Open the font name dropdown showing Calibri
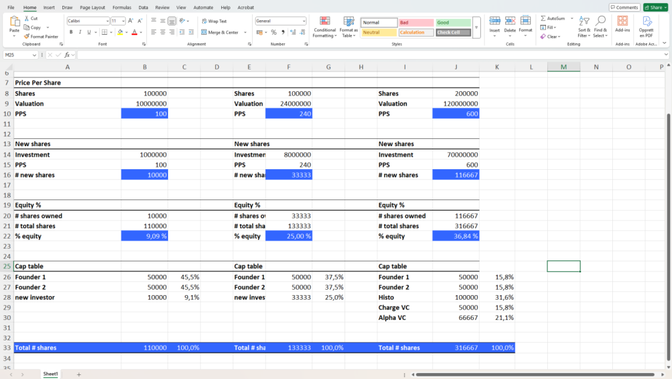 click(x=107, y=21)
